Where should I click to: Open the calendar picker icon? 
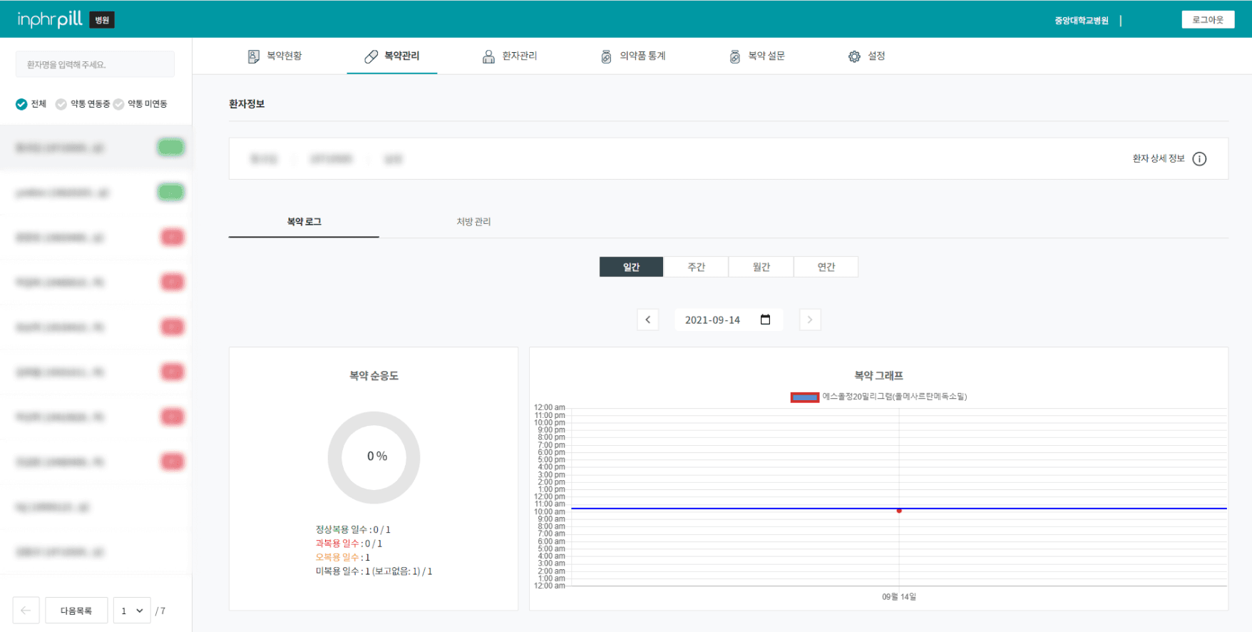click(765, 320)
